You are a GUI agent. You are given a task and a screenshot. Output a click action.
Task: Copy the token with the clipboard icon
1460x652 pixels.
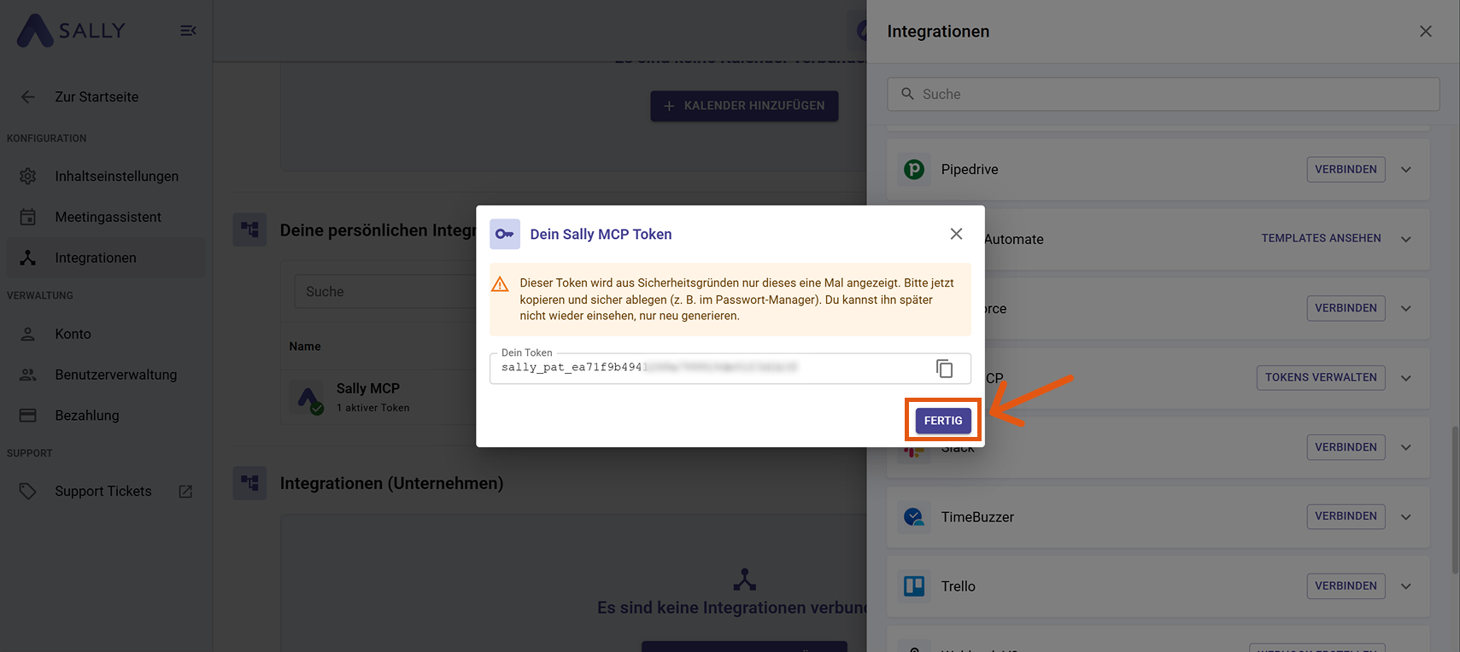(944, 369)
